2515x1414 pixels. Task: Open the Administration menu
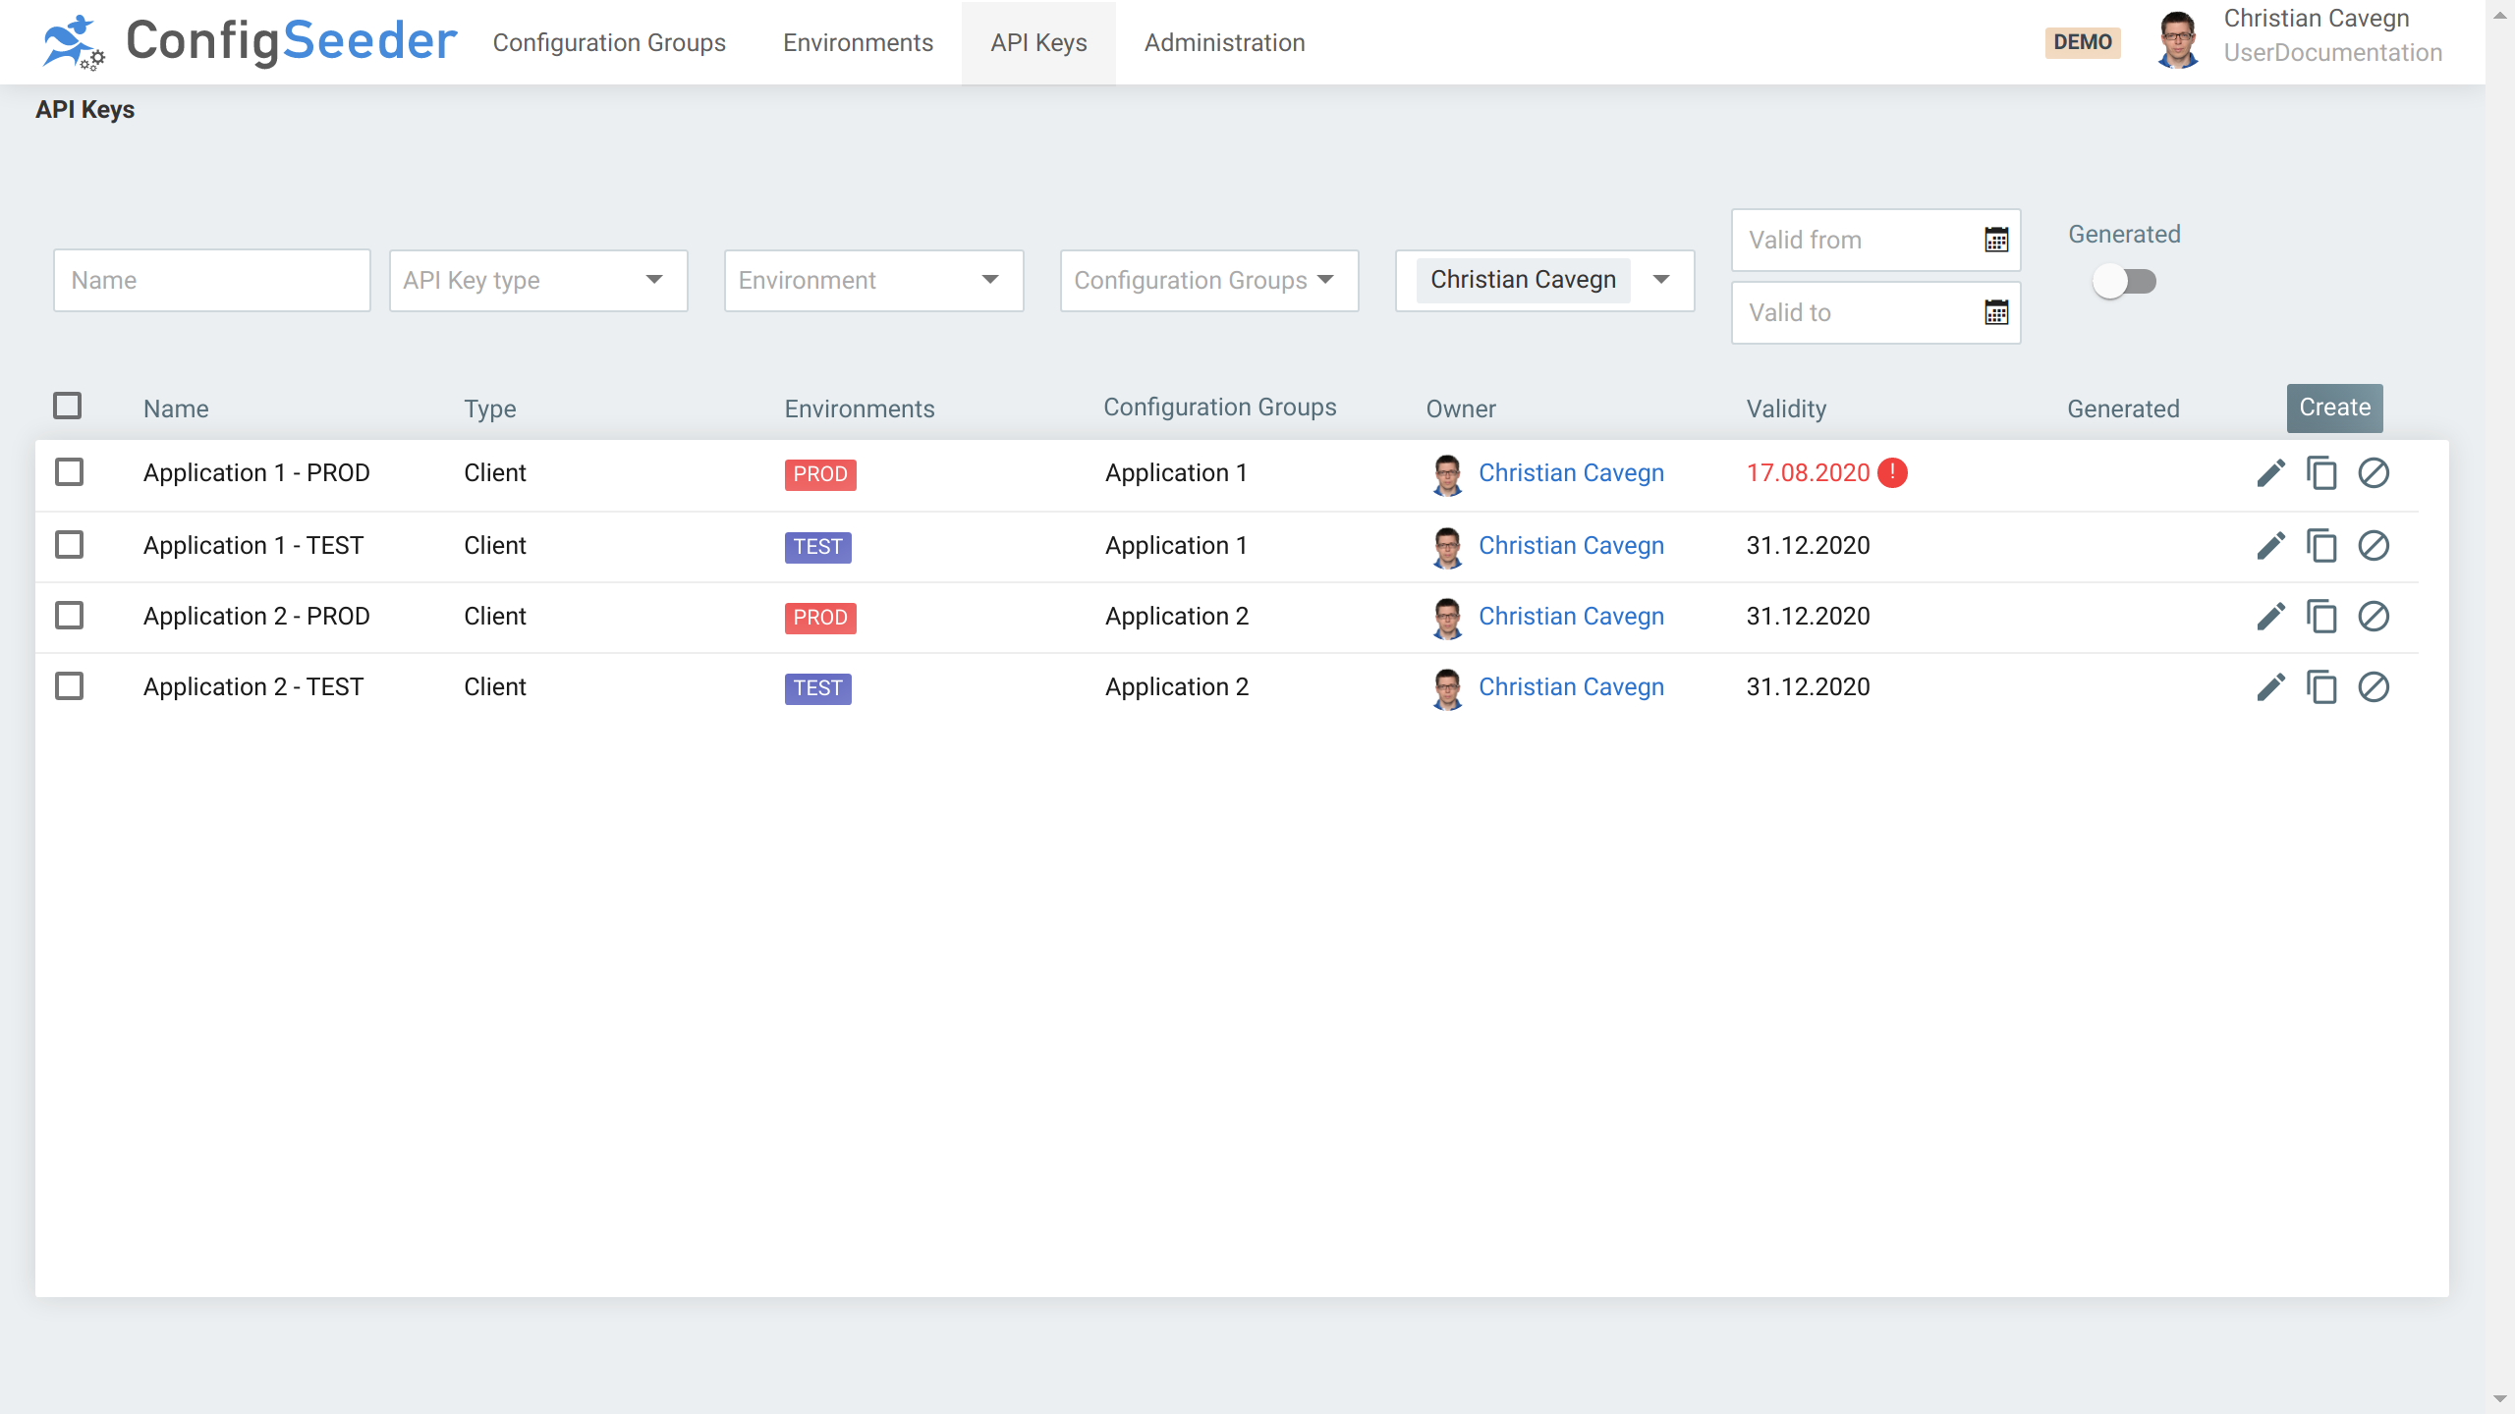pyautogui.click(x=1224, y=43)
